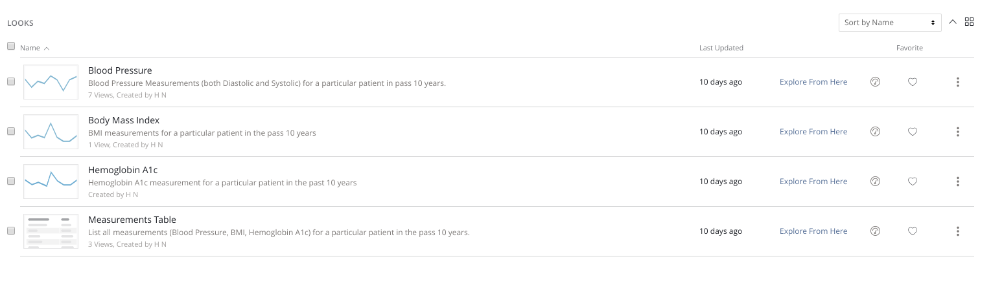Favorite the Measurements Table look
This screenshot has height=281, width=991.
[x=913, y=231]
